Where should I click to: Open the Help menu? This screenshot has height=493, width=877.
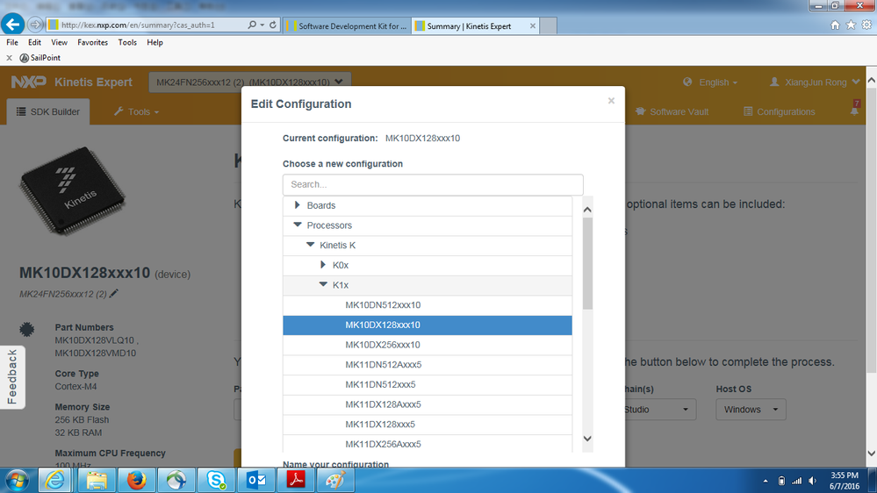click(155, 42)
